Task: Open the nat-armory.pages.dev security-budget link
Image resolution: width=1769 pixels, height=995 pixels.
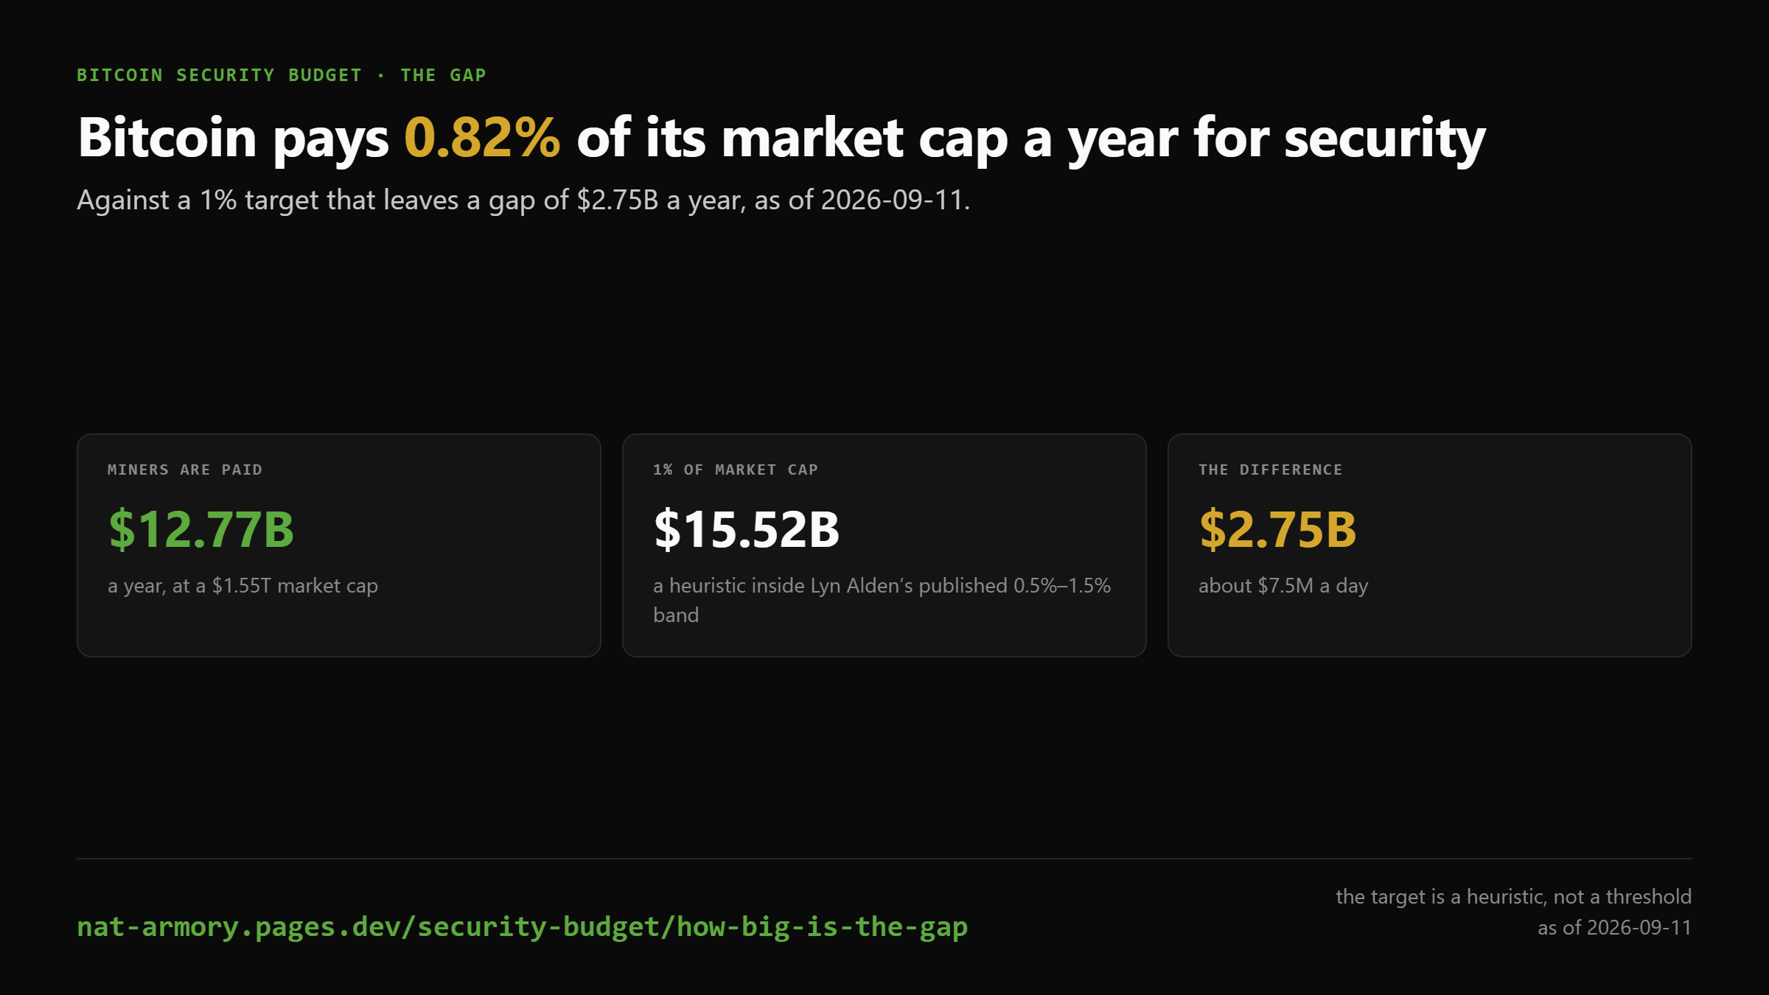Action: (x=522, y=926)
